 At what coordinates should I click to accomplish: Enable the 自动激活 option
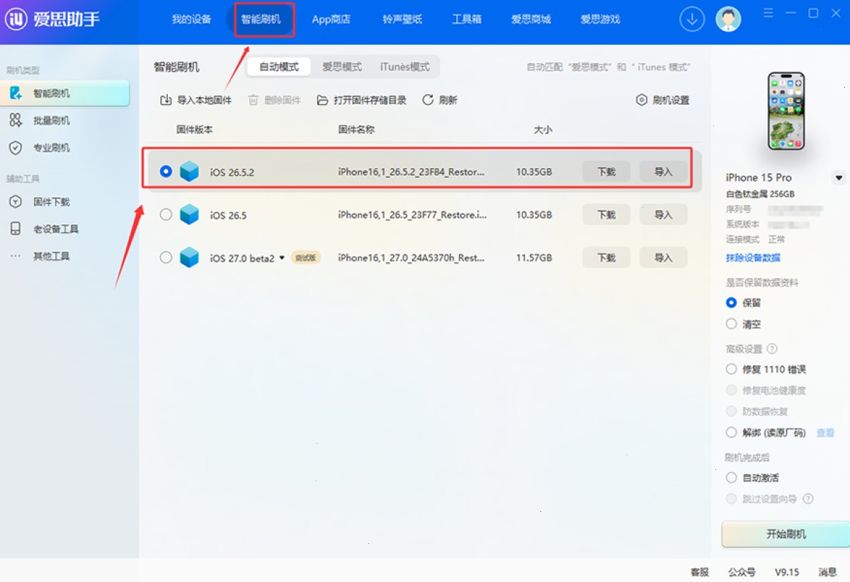[732, 478]
